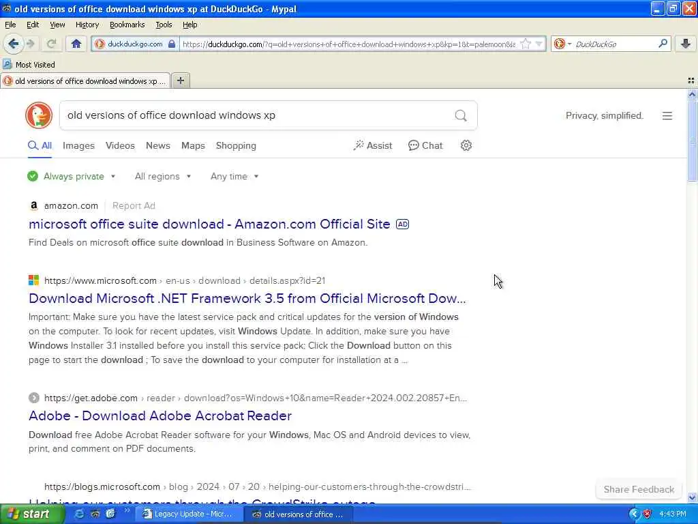Expand quick launch overflow chevron
This screenshot has width=698, height=524.
127,510
